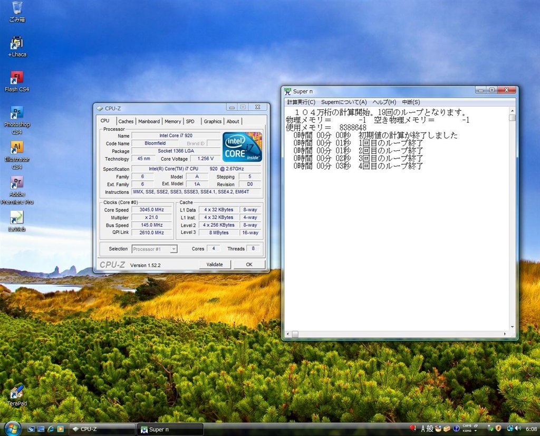Click the security shield tray icon

point(498,429)
